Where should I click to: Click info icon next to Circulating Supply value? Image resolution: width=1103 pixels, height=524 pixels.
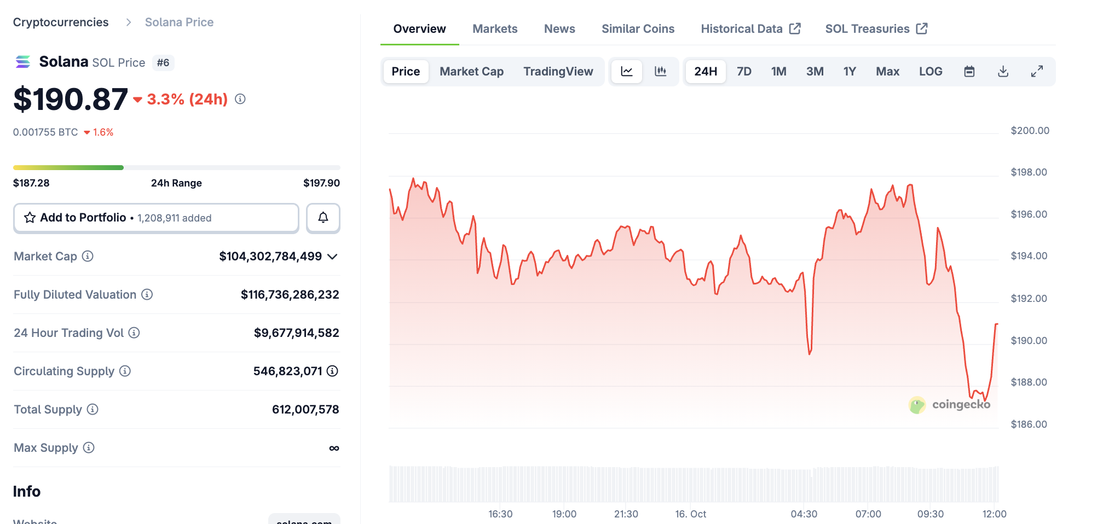[x=332, y=371]
